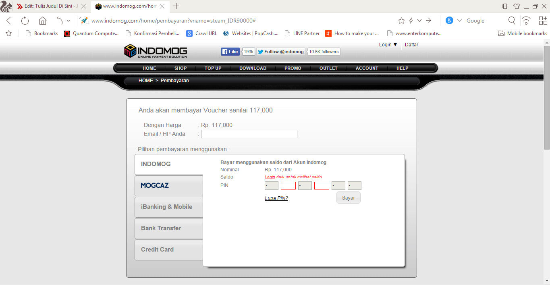Screen dimensions: 550x285
Task: Click the search magnifier icon
Action: [x=512, y=21]
